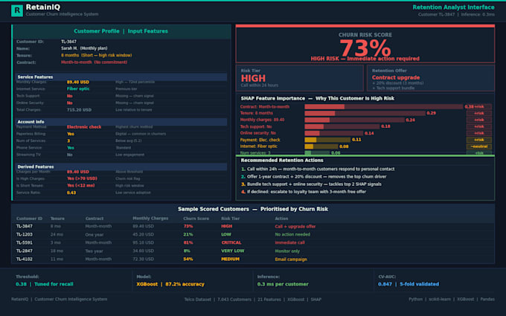
Task: Click the Customer ID value TL-3847 in profile
Action: click(68, 42)
